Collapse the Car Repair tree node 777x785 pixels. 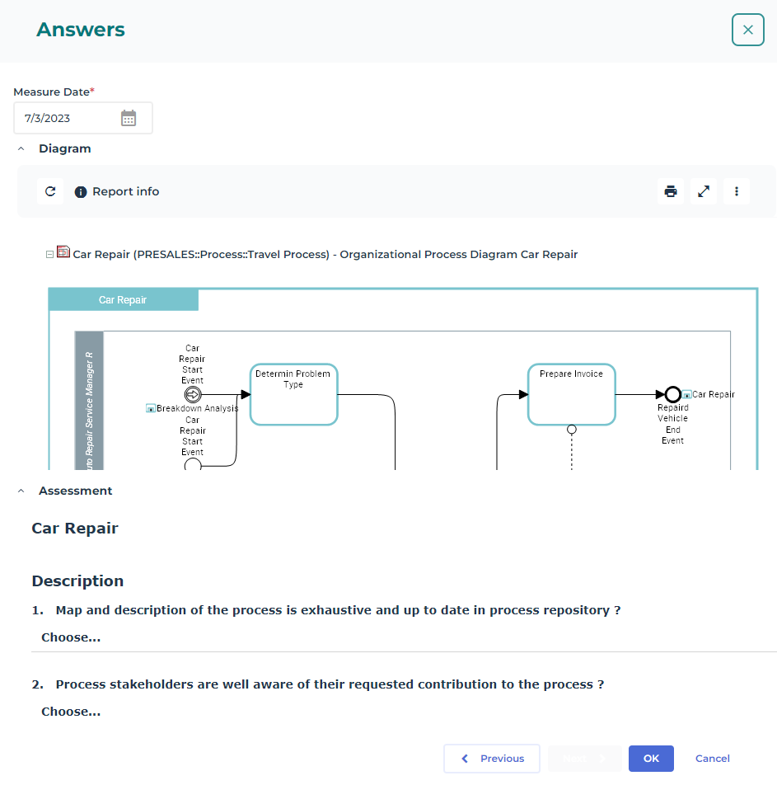pyautogui.click(x=50, y=254)
